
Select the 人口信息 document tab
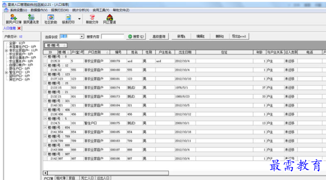[x=10, y=28]
